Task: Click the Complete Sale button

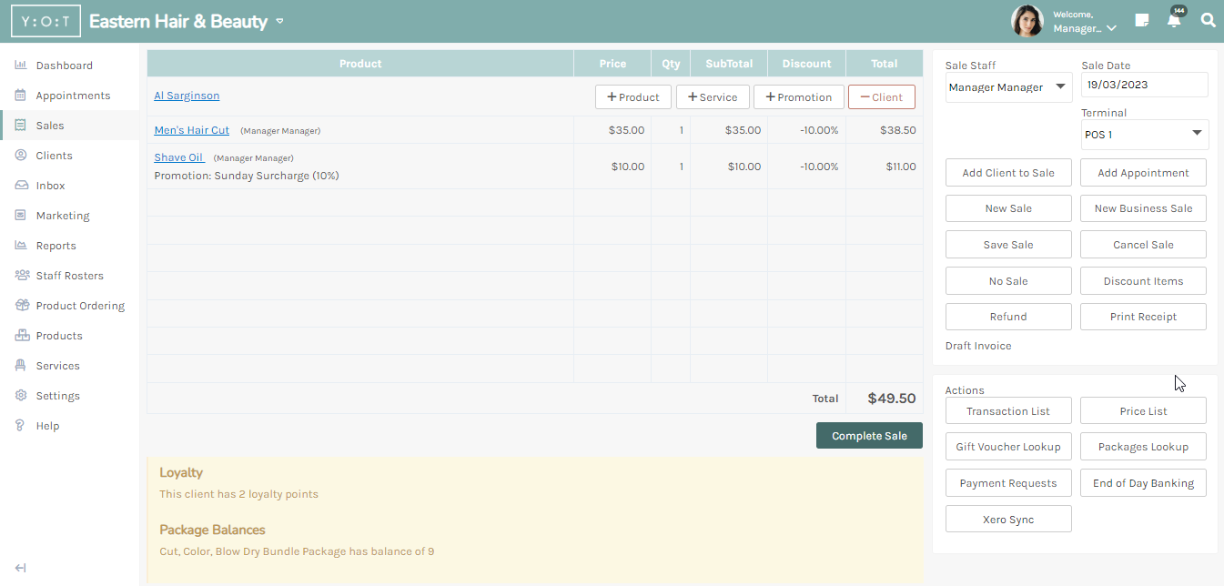Action: tap(869, 436)
